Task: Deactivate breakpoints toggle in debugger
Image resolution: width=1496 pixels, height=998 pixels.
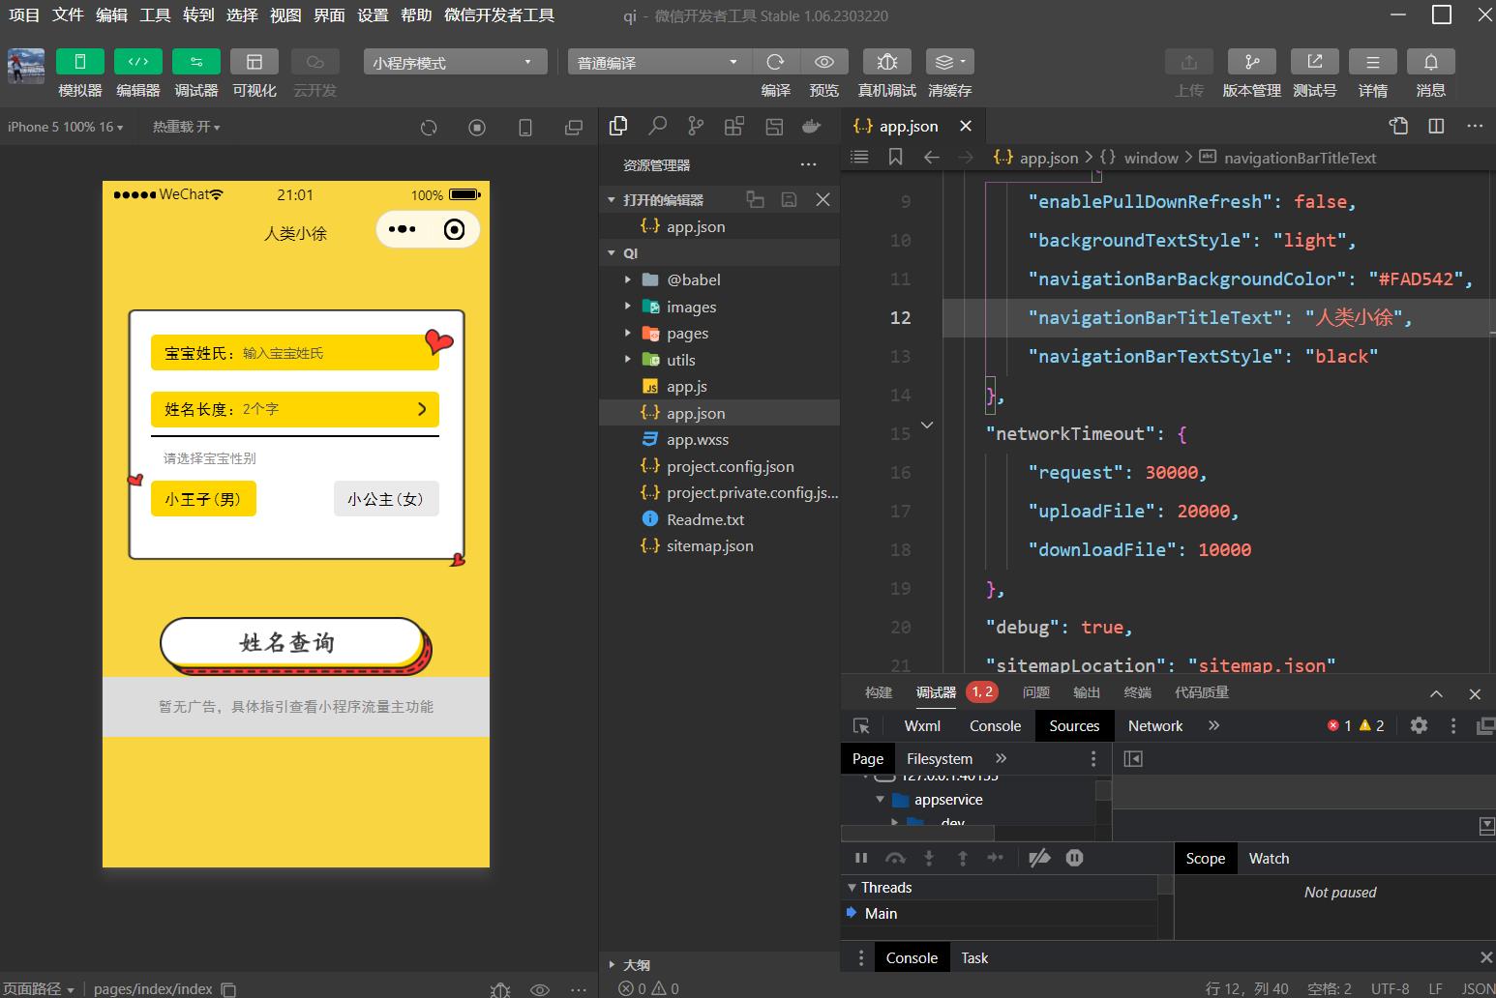Action: click(x=1039, y=858)
